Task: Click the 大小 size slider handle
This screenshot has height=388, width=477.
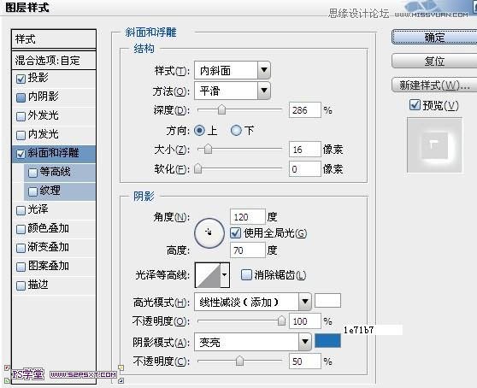Action: click(208, 149)
